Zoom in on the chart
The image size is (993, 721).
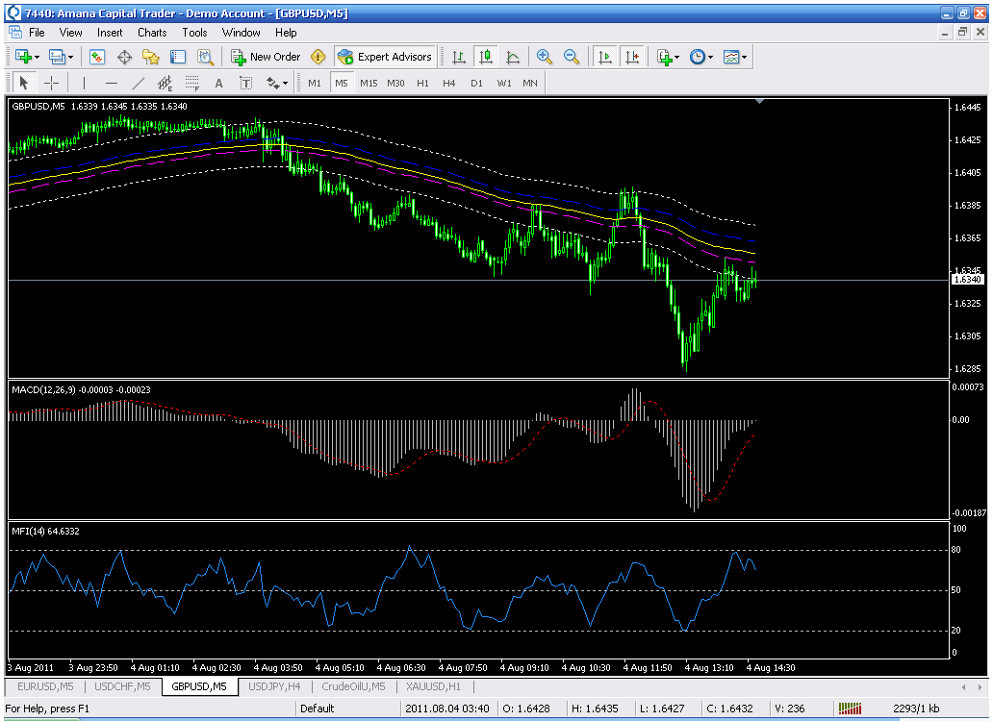tap(544, 57)
